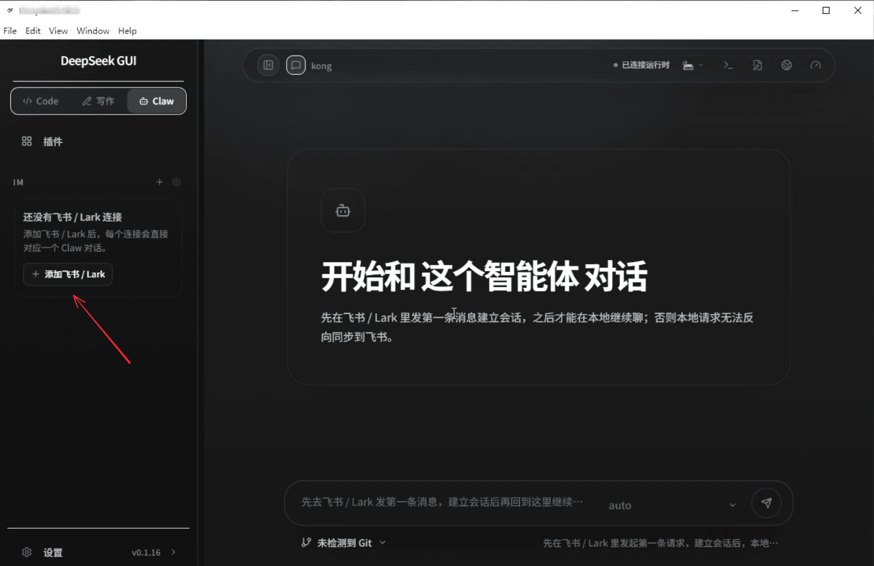The image size is (874, 566).
Task: Maximize the application window
Action: point(826,10)
